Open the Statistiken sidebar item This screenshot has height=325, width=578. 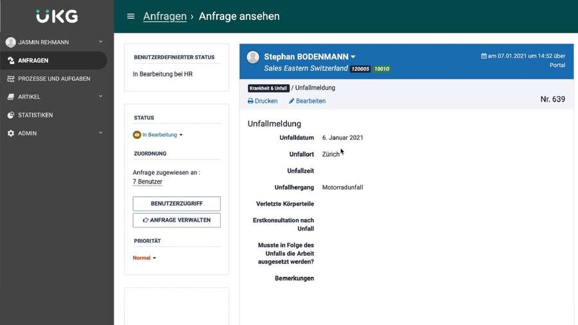[35, 115]
